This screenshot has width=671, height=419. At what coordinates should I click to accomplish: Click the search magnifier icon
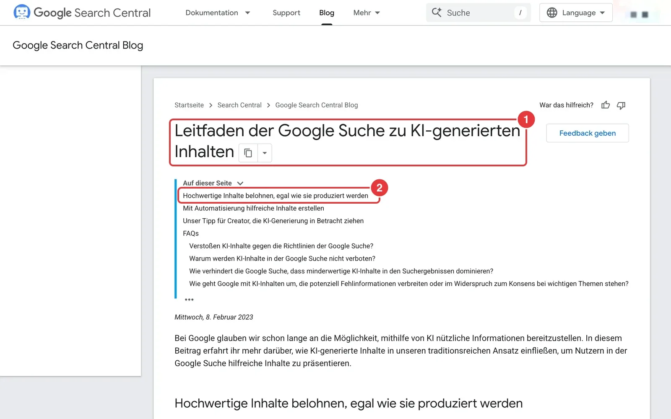click(437, 13)
